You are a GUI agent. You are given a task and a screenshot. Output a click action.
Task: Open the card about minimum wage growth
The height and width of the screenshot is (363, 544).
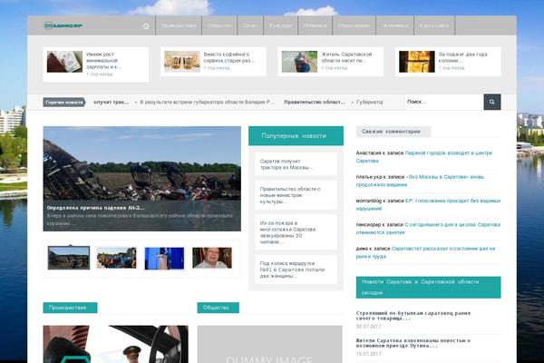point(96,64)
